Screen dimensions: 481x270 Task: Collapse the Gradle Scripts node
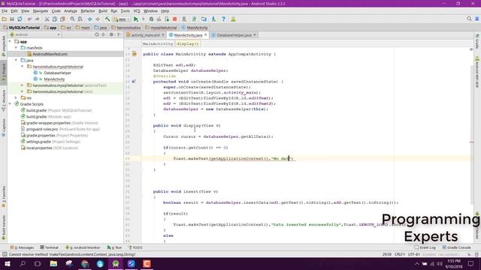click(x=10, y=104)
